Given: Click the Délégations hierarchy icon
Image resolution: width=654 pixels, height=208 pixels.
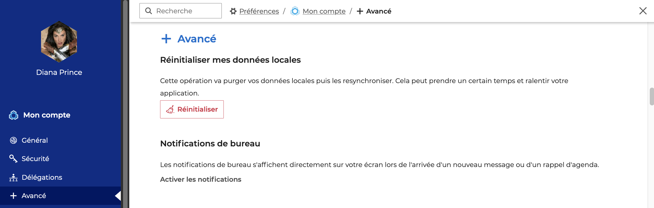Looking at the screenshot, I should click(x=13, y=177).
